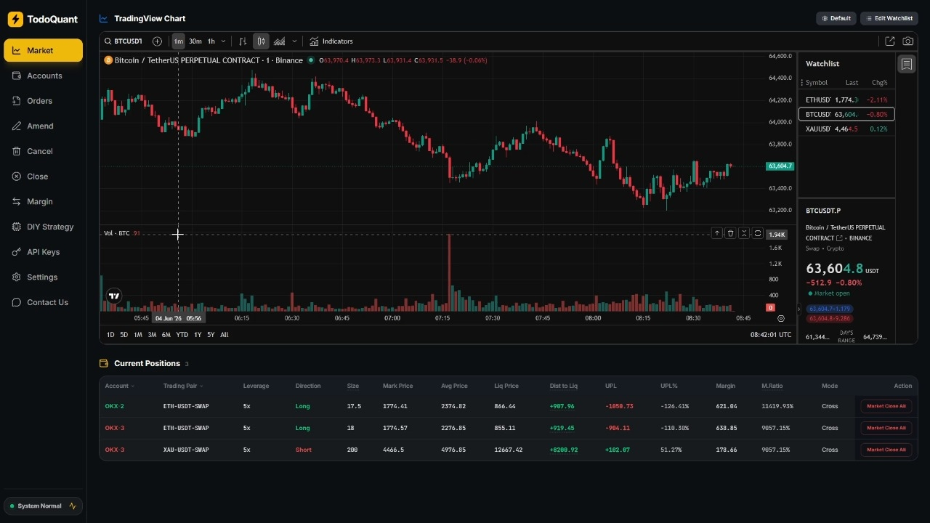Open Orders in the sidebar

click(43, 101)
